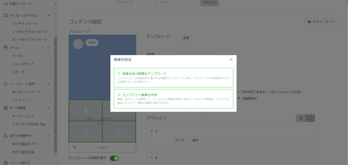Open the デザインガイド button

coord(321,22)
